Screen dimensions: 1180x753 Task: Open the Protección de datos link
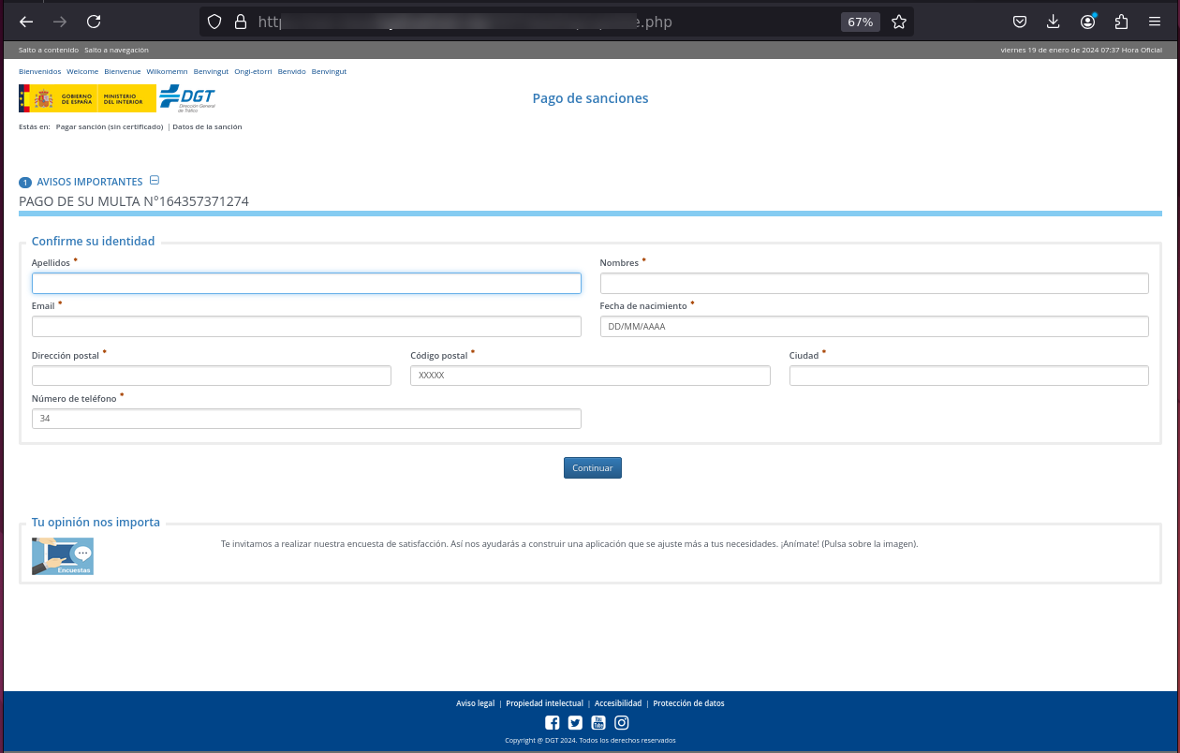[688, 703]
